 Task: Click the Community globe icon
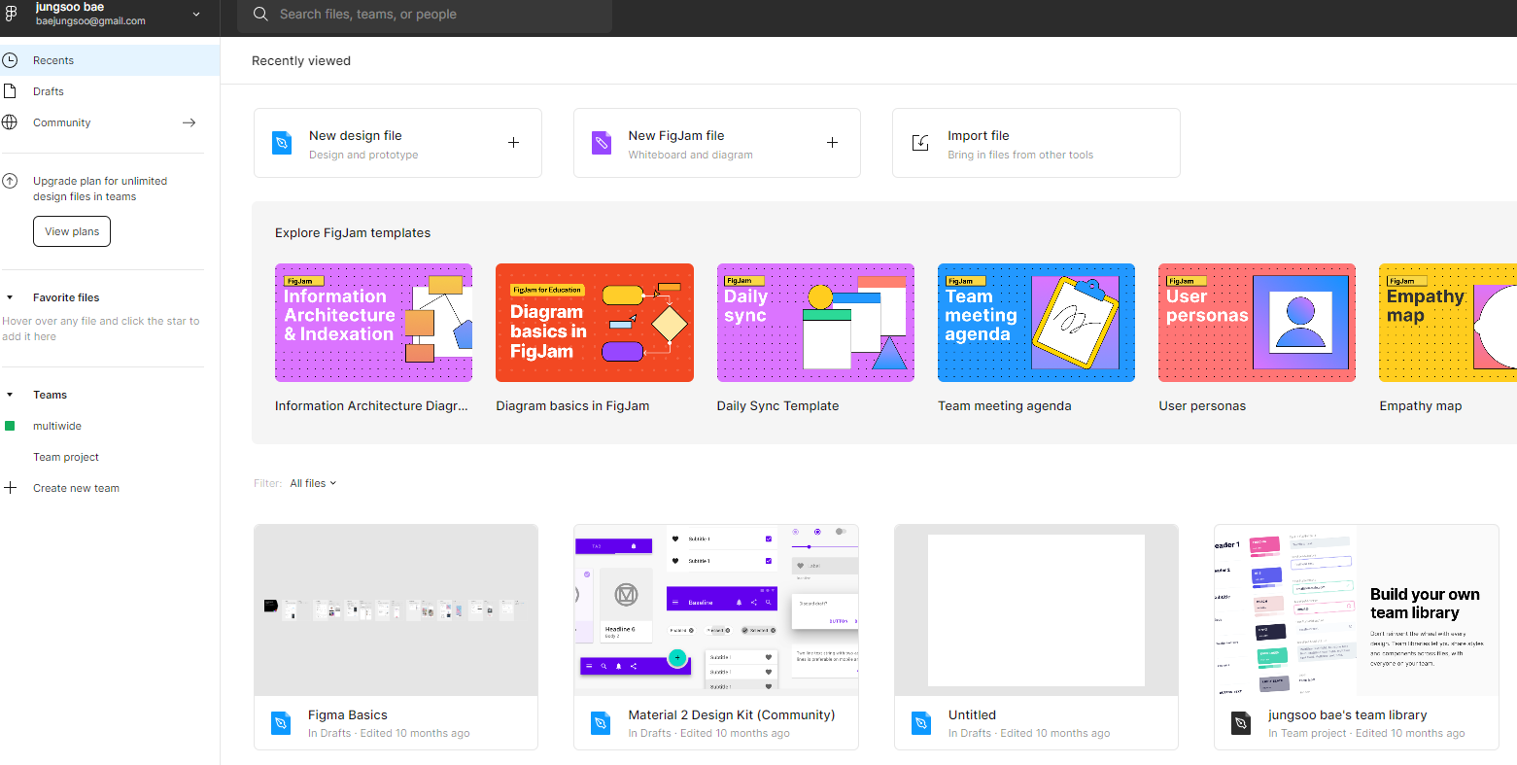[10, 122]
